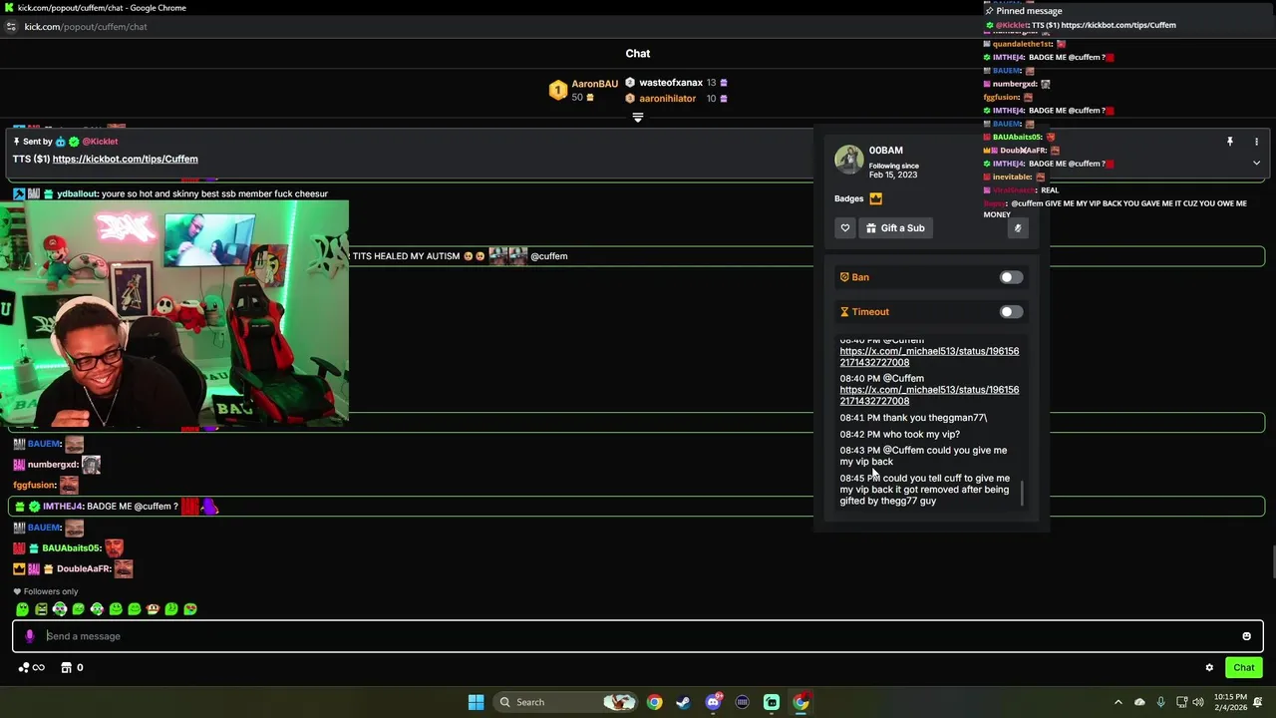Click the user message history scrollbar
This screenshot has width=1276, height=718.
1023,493
